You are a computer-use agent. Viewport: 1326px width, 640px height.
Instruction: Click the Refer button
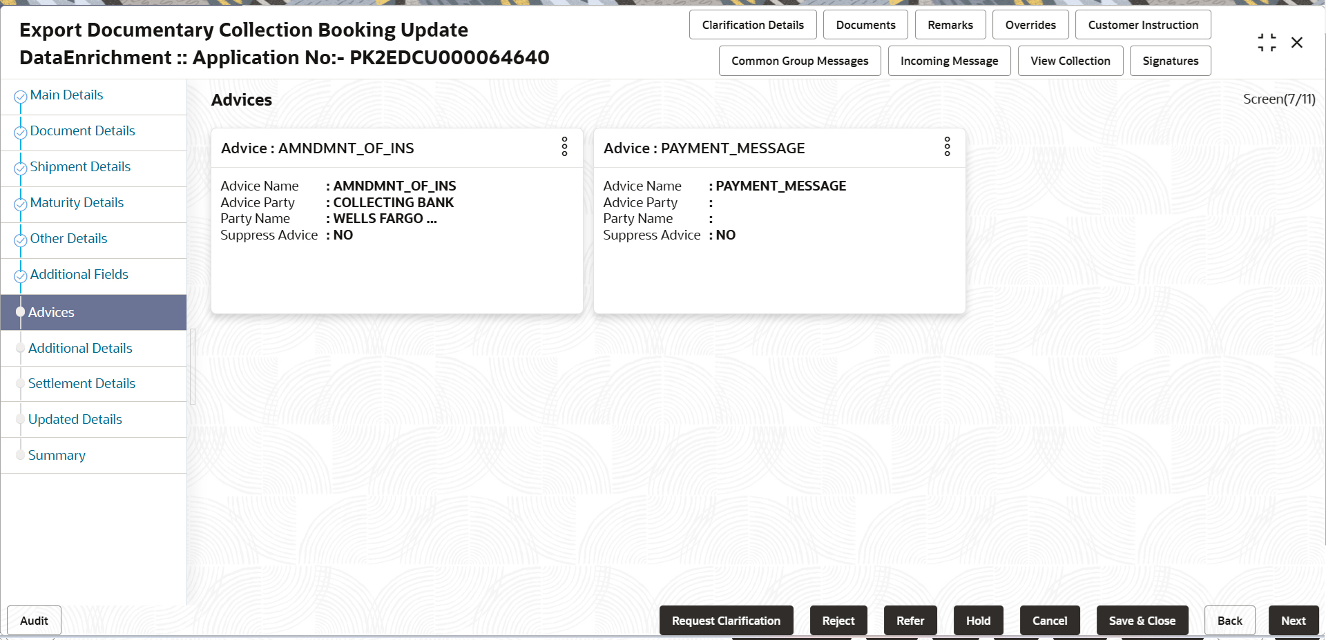click(x=910, y=621)
